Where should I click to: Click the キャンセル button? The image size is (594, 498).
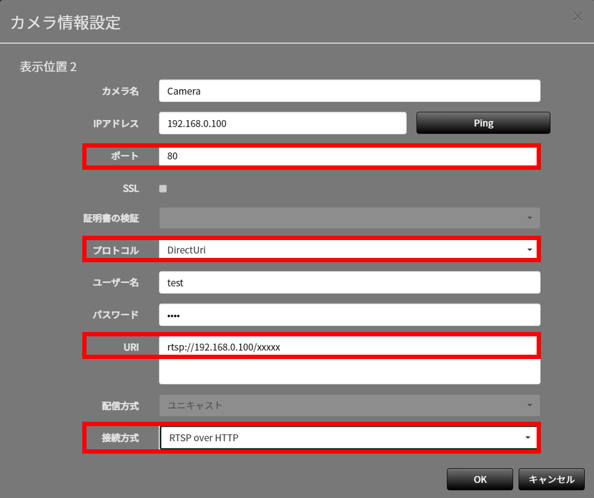552,480
